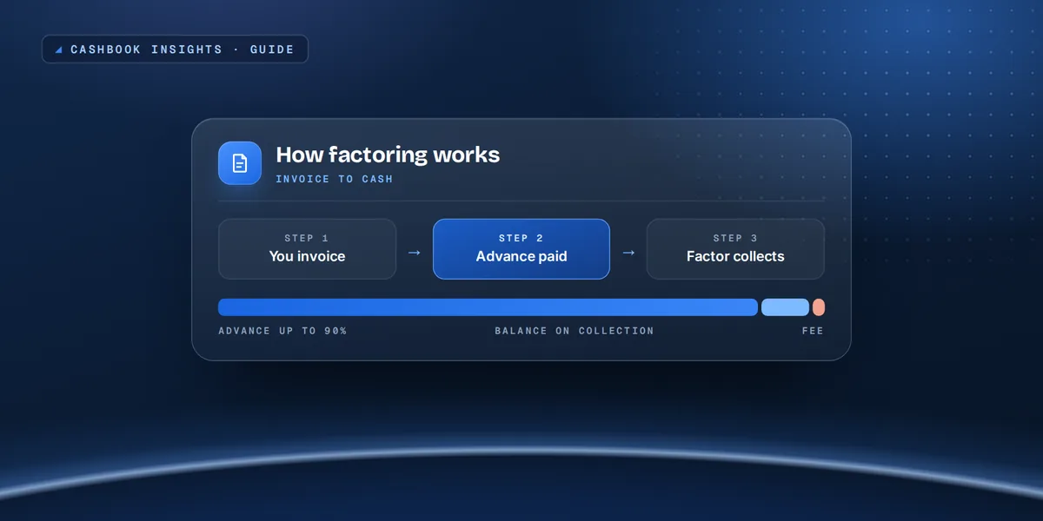Click the triangle logo in Cashbook Insights badge
The height and width of the screenshot is (521, 1043).
[x=58, y=50]
